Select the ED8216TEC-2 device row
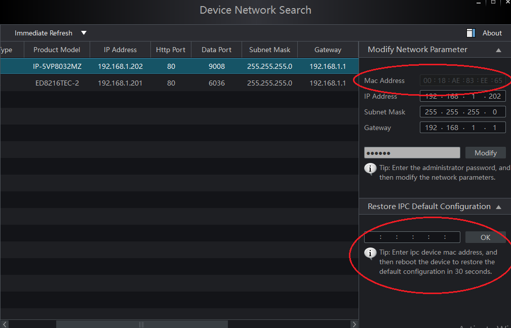511x328 pixels. click(x=179, y=83)
